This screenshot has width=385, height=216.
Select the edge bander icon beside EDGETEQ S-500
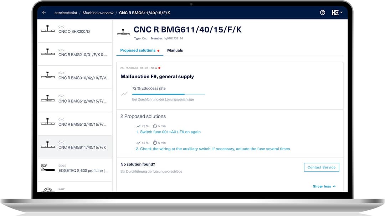point(48,168)
